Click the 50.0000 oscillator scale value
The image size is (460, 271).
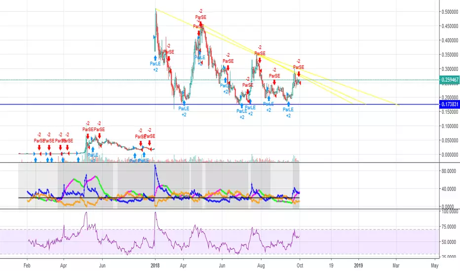450,242
